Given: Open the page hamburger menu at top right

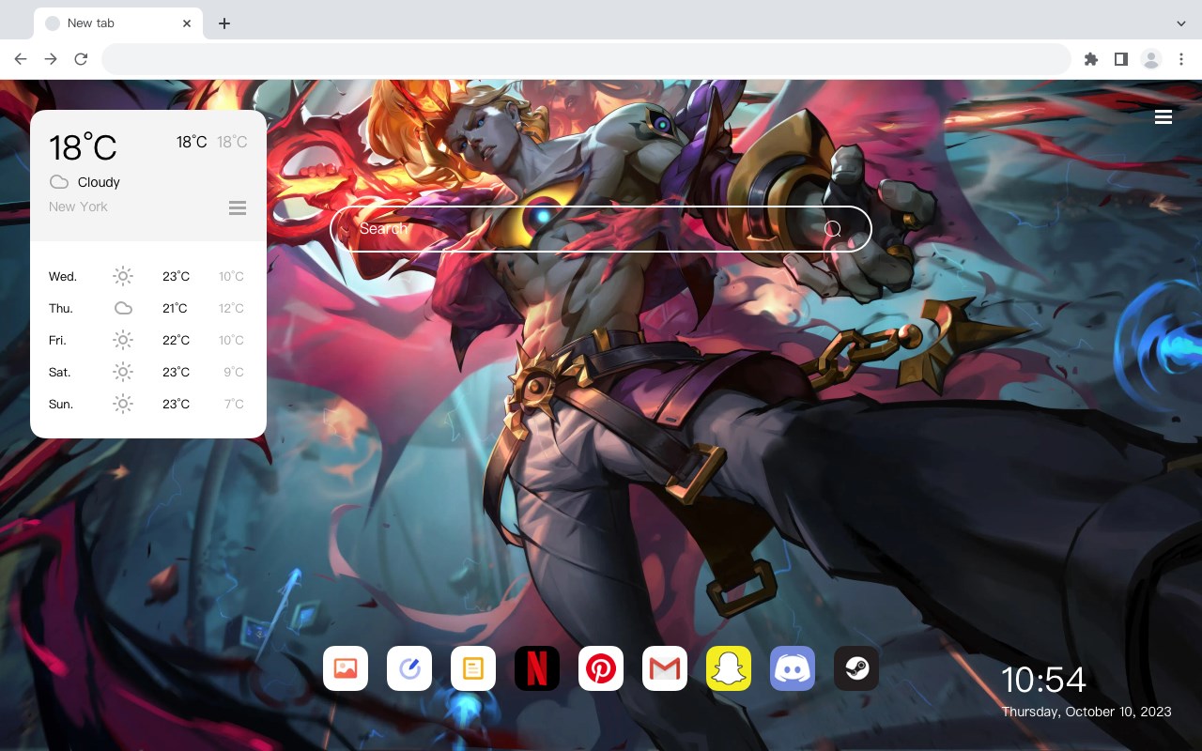Looking at the screenshot, I should (1163, 116).
